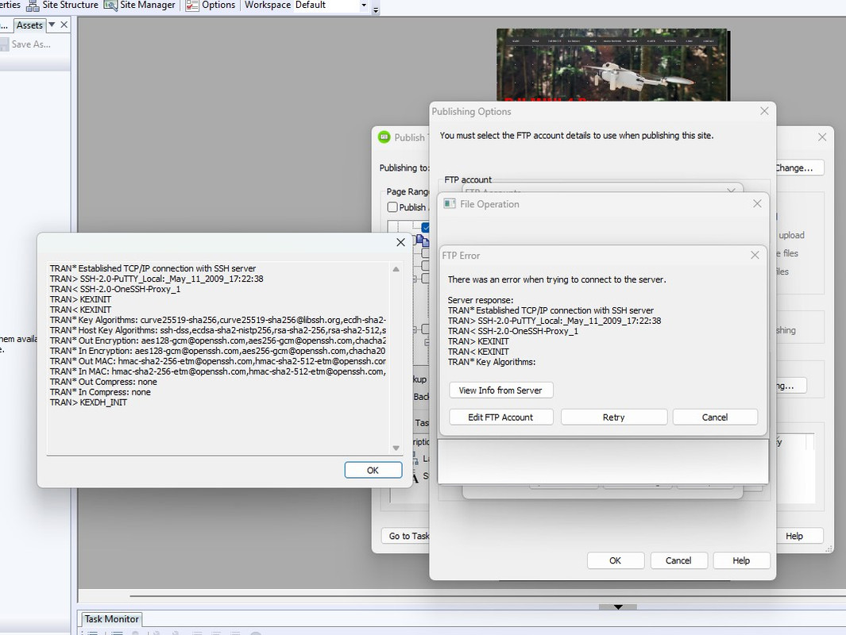Select the Task Monitor tab
846x635 pixels.
coord(112,619)
